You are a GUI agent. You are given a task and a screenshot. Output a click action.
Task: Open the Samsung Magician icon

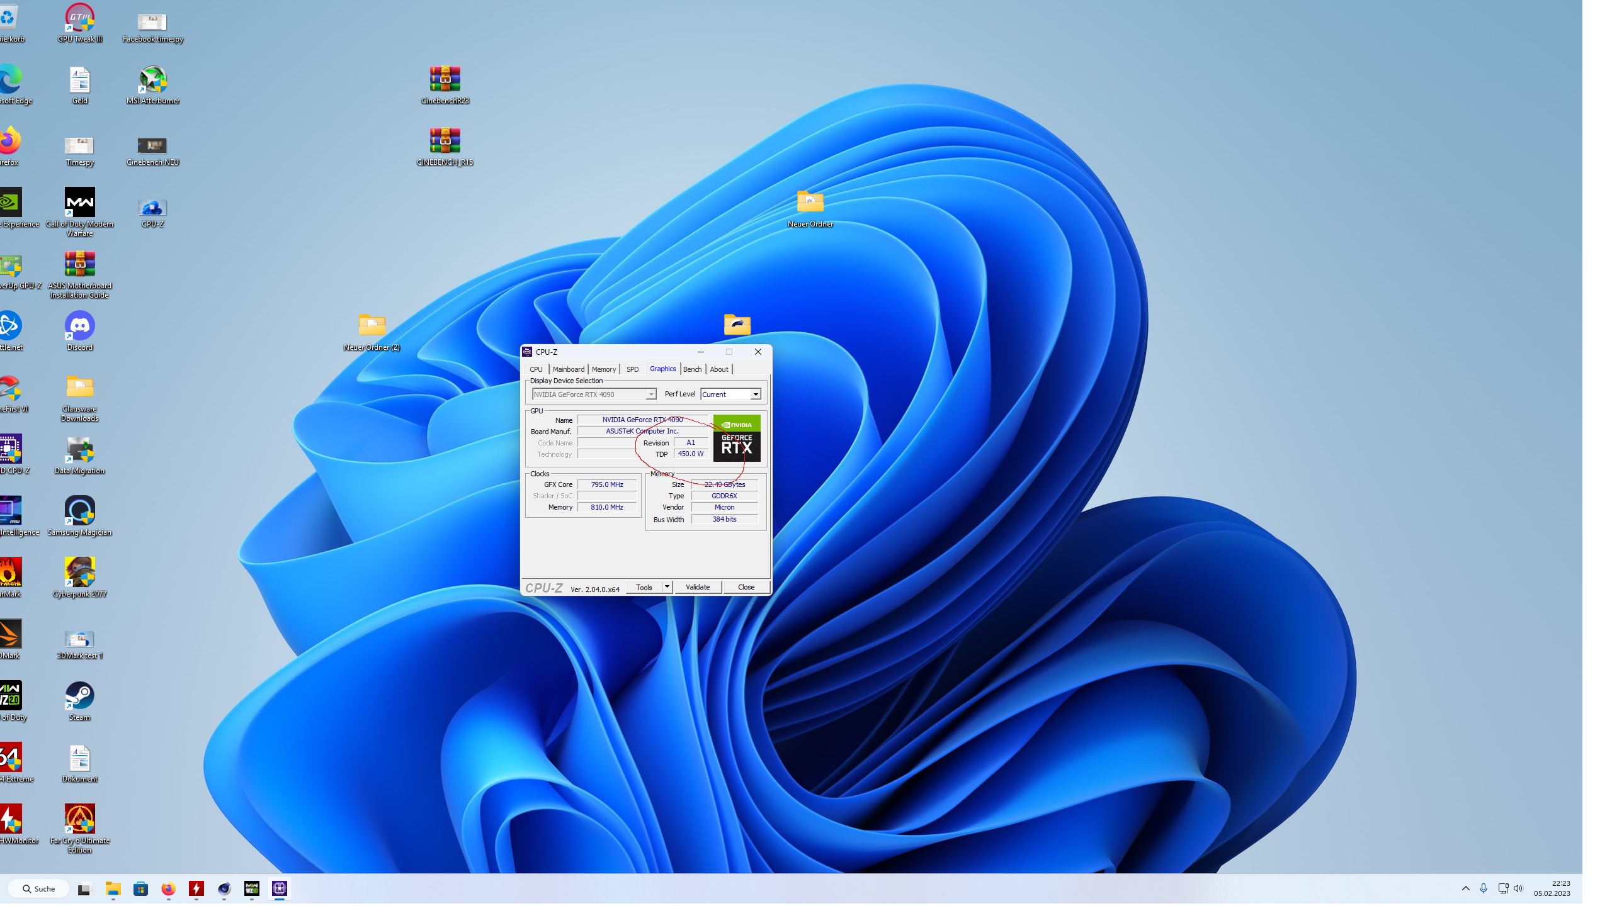pos(79,512)
